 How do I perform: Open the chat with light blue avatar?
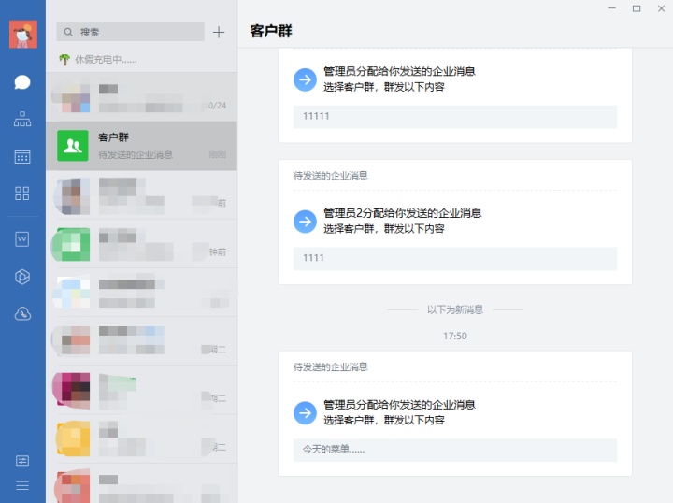142,293
